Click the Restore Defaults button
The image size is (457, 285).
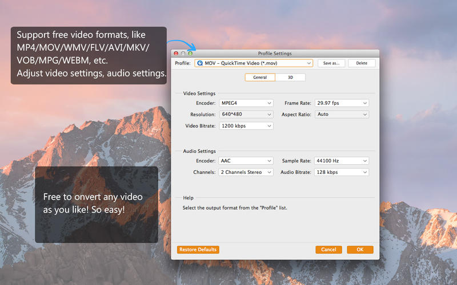coord(198,250)
